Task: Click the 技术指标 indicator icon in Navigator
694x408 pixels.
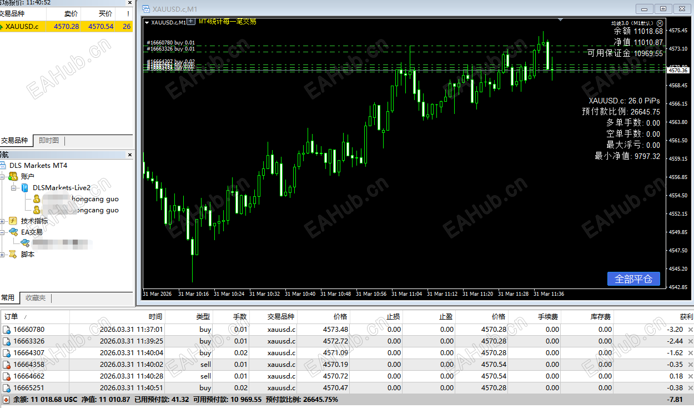Action: [12, 221]
